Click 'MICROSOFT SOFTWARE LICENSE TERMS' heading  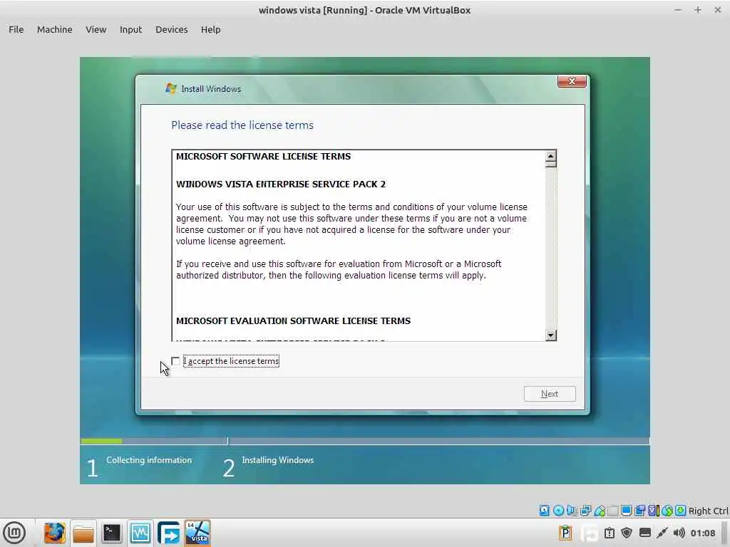264,156
